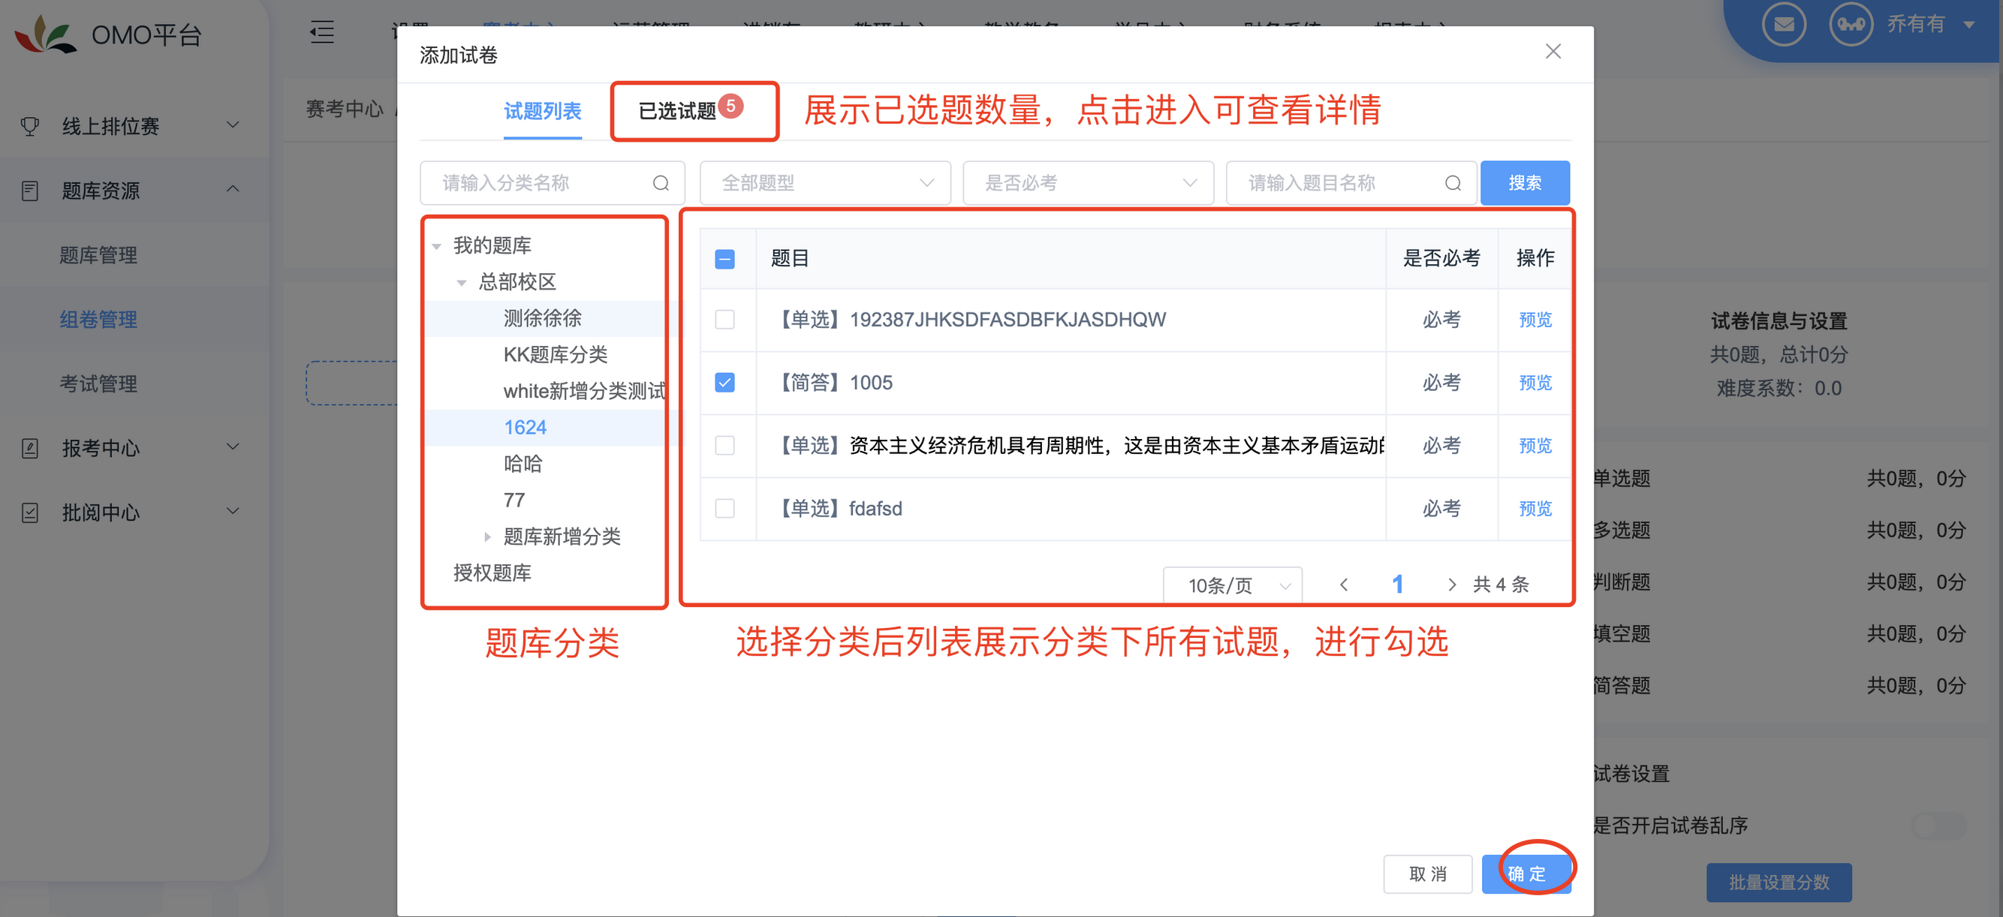Viewport: 2003px width, 917px height.
Task: Switch to the 已选试题 tab
Action: 677,111
